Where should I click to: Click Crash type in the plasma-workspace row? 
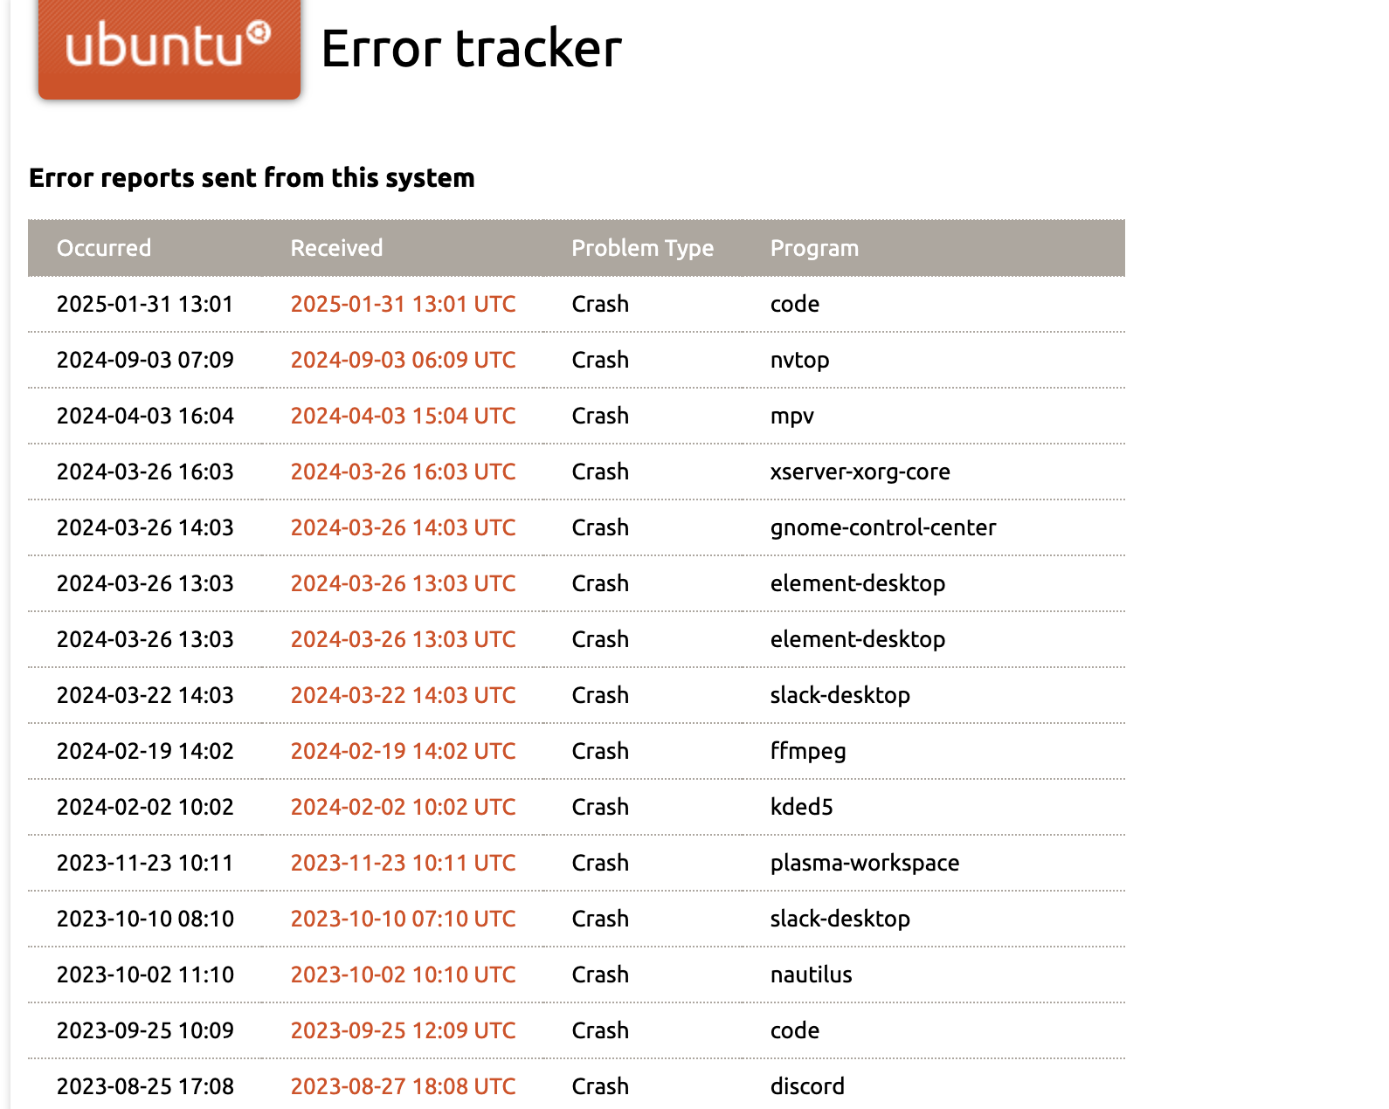coord(600,863)
